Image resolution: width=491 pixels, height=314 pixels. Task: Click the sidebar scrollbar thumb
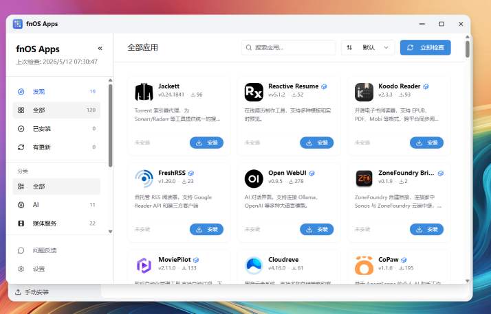110,125
